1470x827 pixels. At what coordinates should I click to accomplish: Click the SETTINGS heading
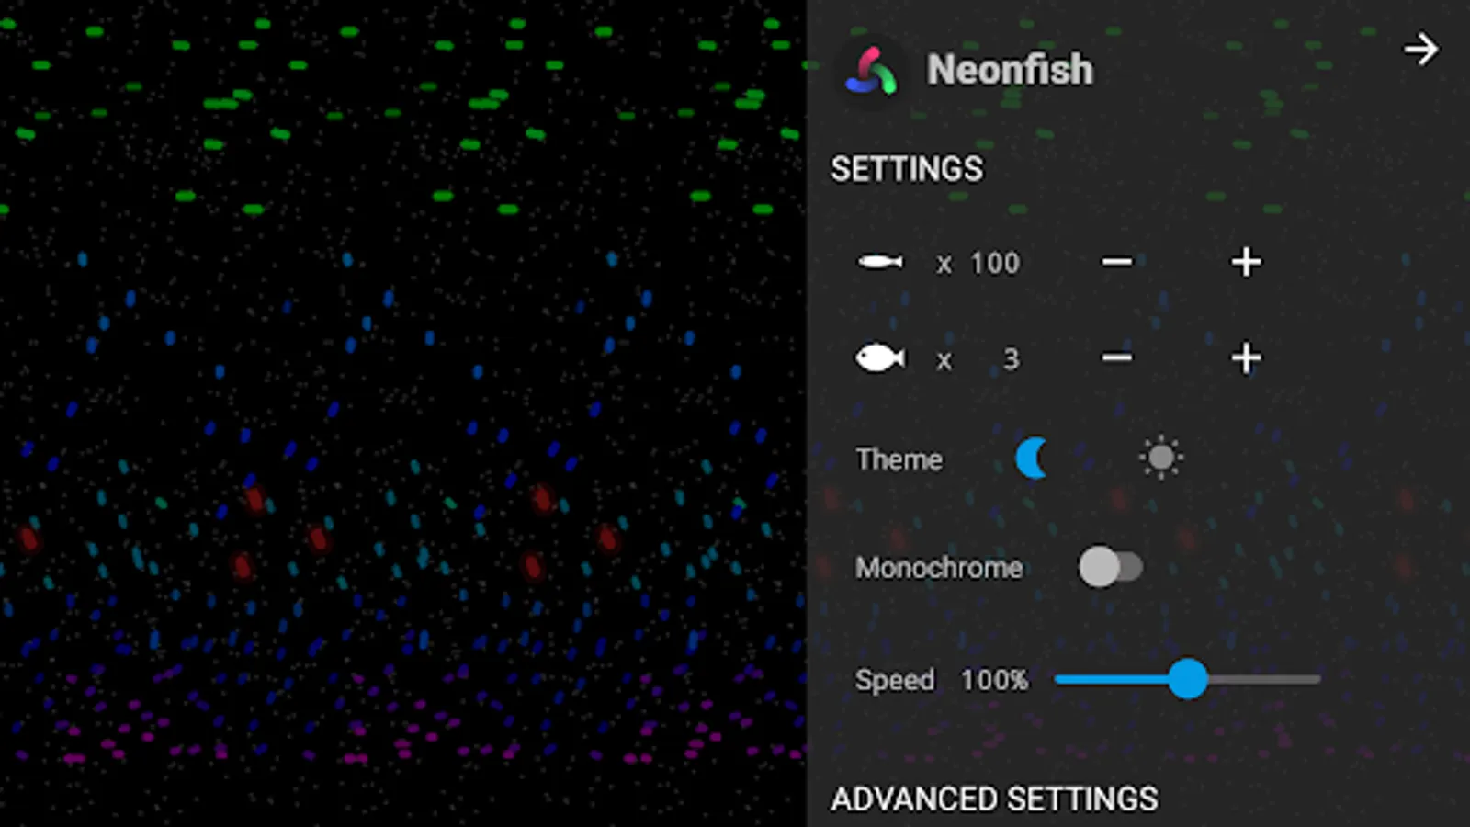(x=907, y=169)
